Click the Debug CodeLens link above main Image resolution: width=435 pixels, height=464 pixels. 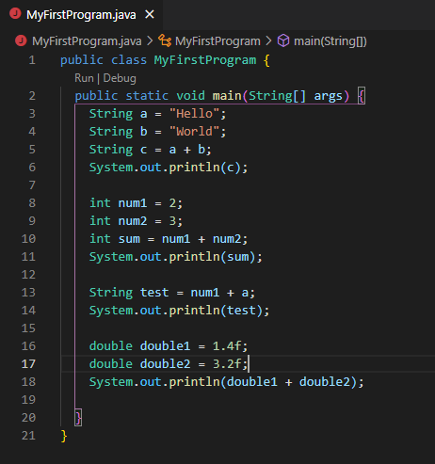tap(120, 78)
